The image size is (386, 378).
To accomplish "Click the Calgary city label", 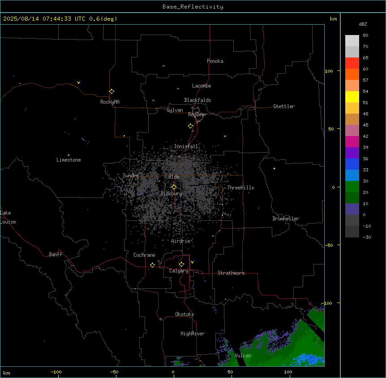I will coord(179,271).
